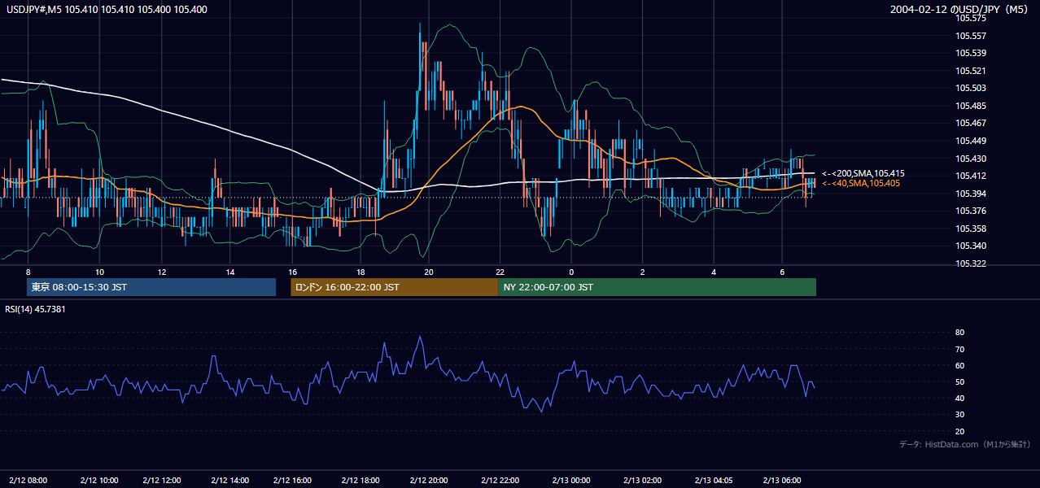This screenshot has width=1040, height=488.
Task: Click price axis value 105.467
Action: [970, 123]
